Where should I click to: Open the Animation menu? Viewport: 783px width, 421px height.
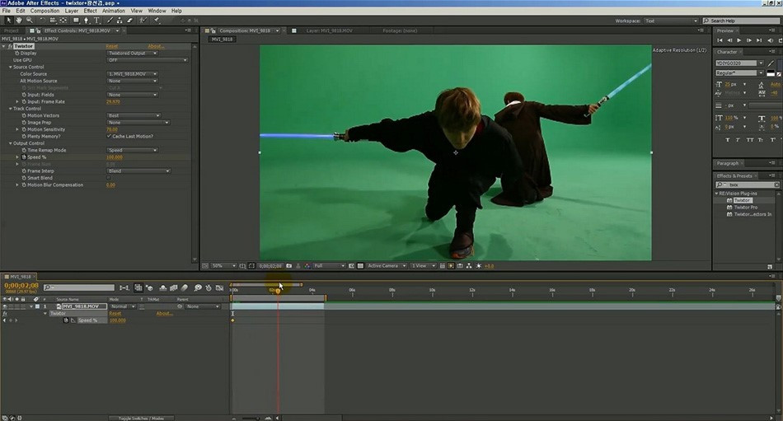pyautogui.click(x=114, y=11)
